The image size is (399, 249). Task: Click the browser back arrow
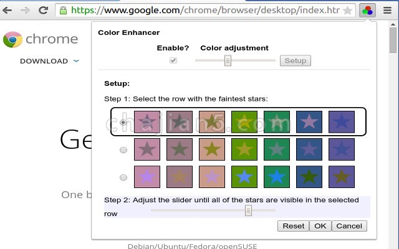point(7,10)
